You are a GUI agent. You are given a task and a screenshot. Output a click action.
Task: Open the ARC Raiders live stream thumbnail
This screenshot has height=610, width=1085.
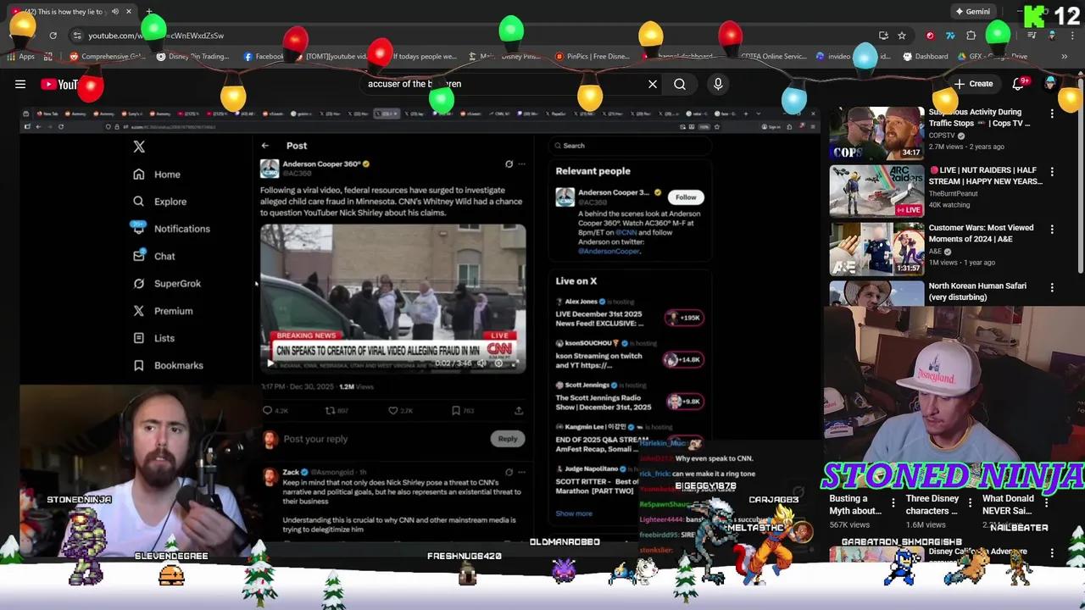tap(876, 191)
